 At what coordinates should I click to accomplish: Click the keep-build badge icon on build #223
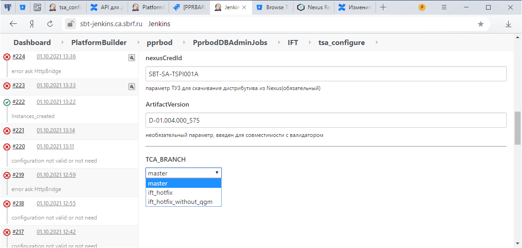pos(131,86)
